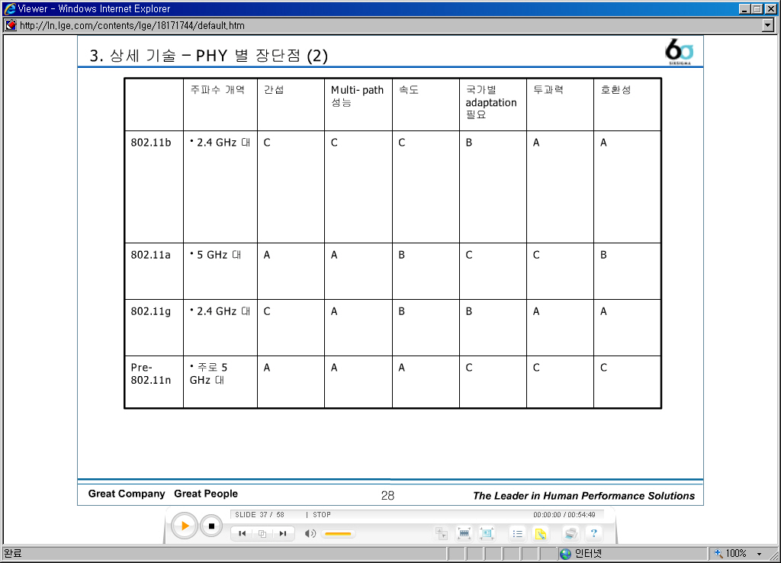Click the slide copy icon between skip buttons
This screenshot has height=563, width=781.
coord(262,534)
